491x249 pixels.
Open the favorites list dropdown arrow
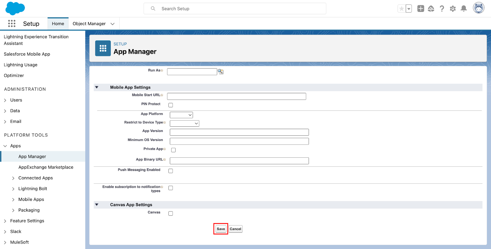point(409,9)
